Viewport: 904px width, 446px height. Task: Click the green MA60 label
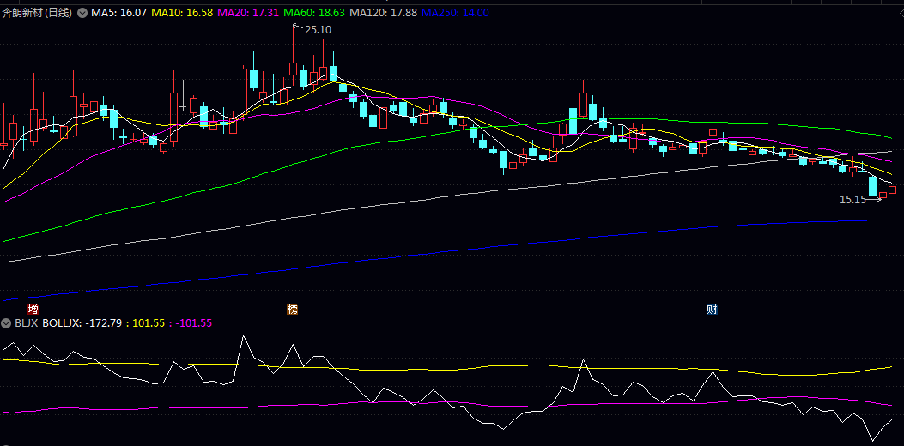pyautogui.click(x=314, y=13)
